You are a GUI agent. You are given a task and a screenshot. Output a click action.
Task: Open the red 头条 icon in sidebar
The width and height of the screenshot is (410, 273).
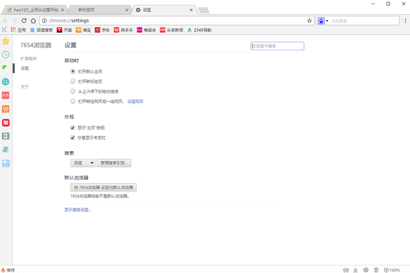click(x=6, y=95)
